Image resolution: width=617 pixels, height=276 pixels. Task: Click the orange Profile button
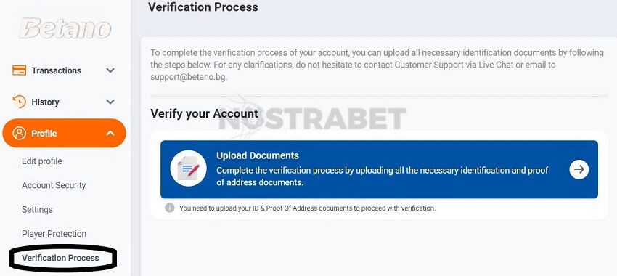point(64,133)
